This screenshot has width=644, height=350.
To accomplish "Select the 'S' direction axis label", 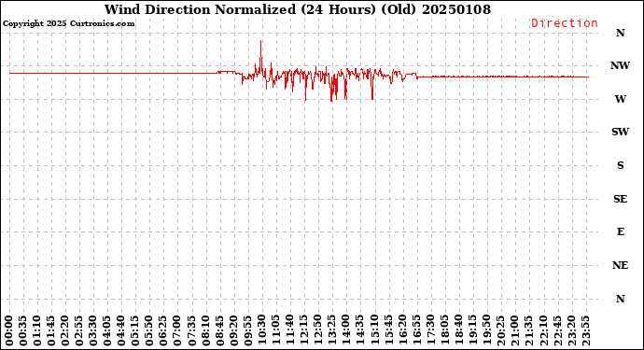I will point(620,165).
